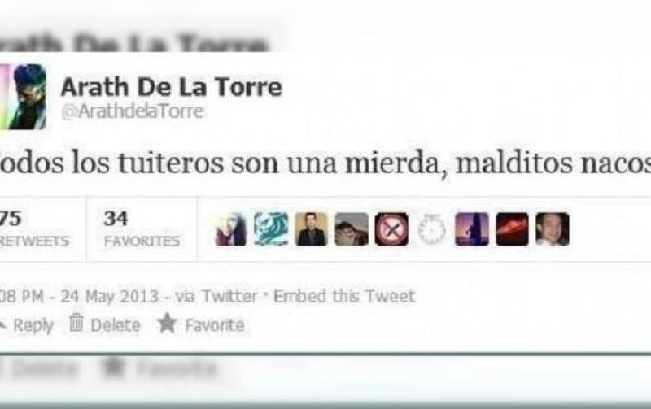The width and height of the screenshot is (651, 409).
Task: View the 75 Retweets count
Action: (34, 229)
